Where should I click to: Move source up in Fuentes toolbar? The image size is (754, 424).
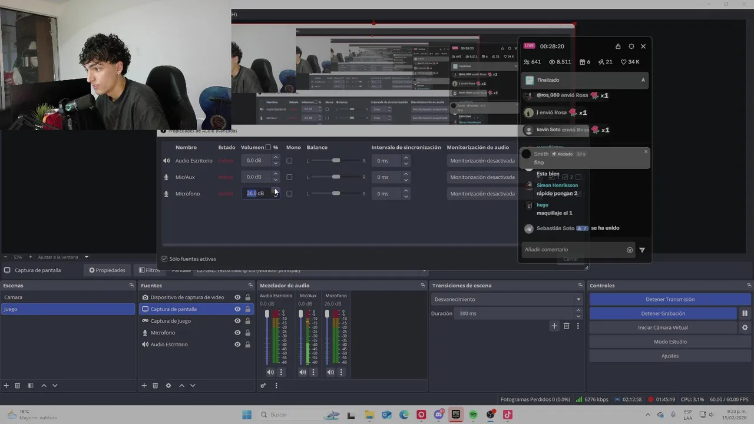[x=181, y=386]
